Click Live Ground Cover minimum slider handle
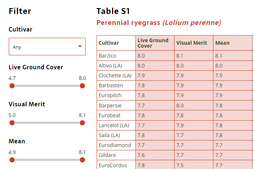This screenshot has height=169, width=254. [12, 86]
